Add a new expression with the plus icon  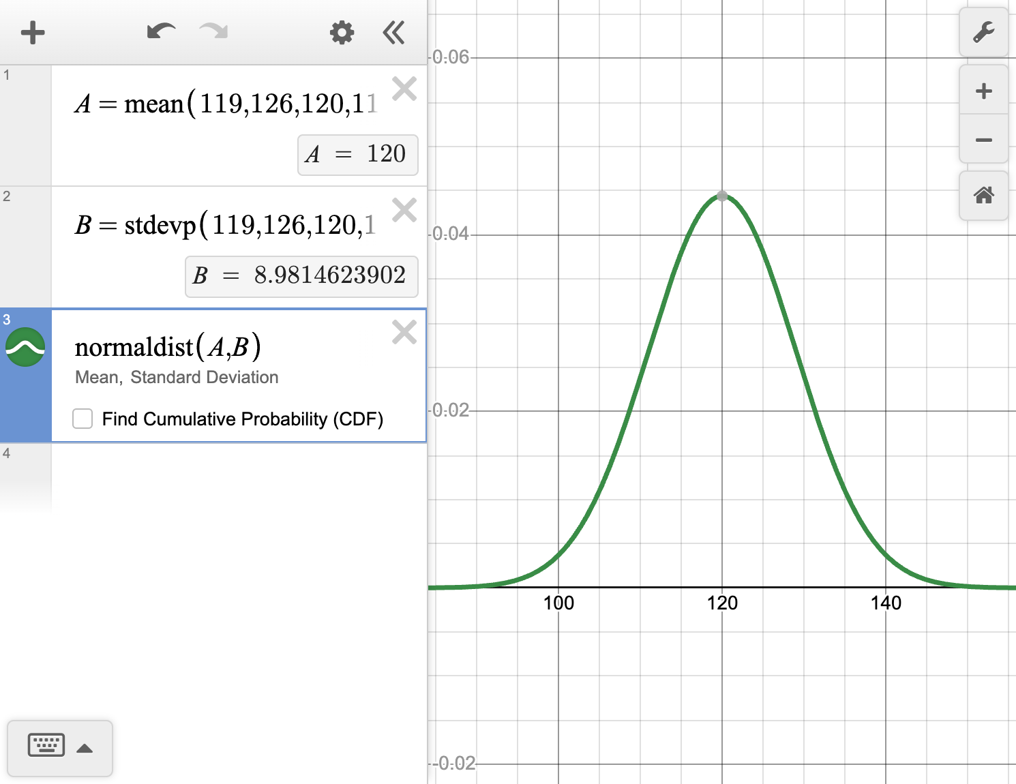[32, 32]
